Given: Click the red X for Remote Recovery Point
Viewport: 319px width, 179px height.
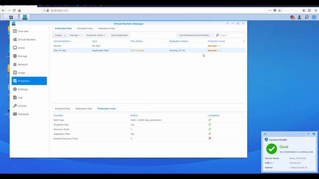Looking at the screenshot, I should [x=210, y=138].
